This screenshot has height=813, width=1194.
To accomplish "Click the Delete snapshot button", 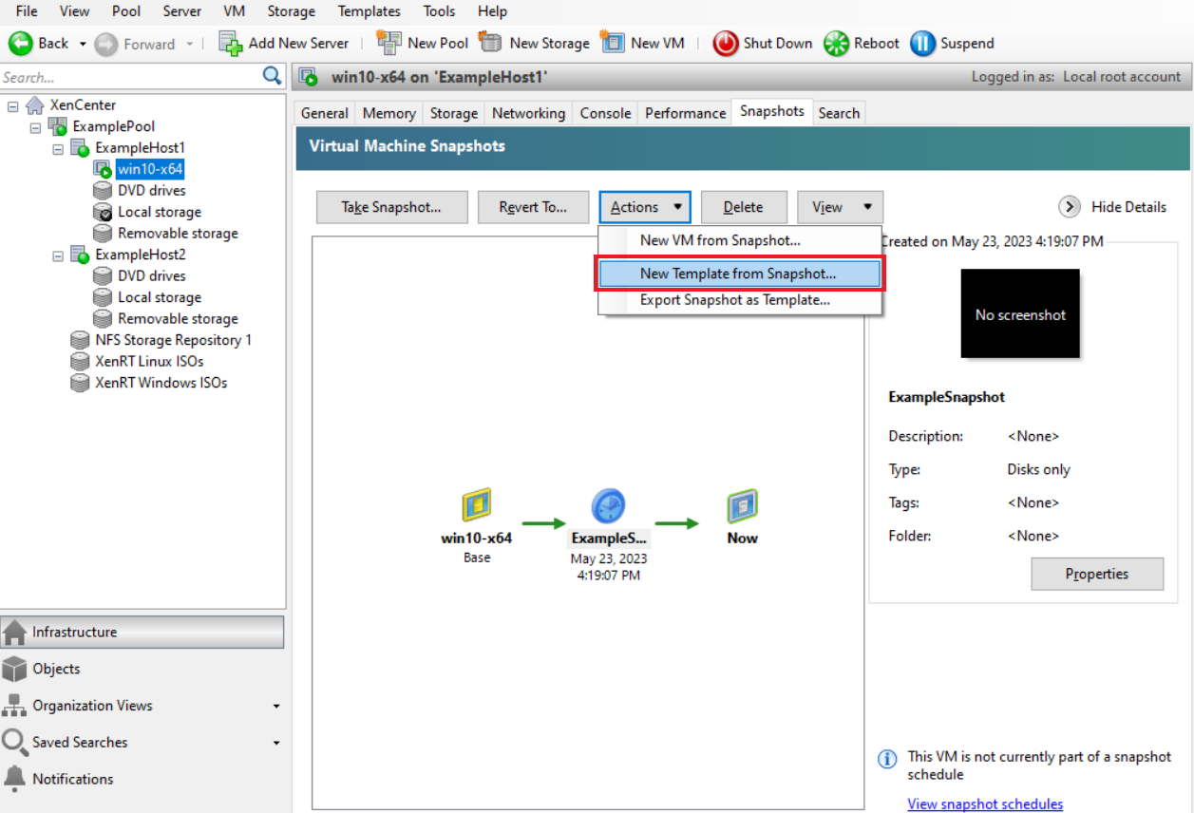I will pyautogui.click(x=743, y=207).
